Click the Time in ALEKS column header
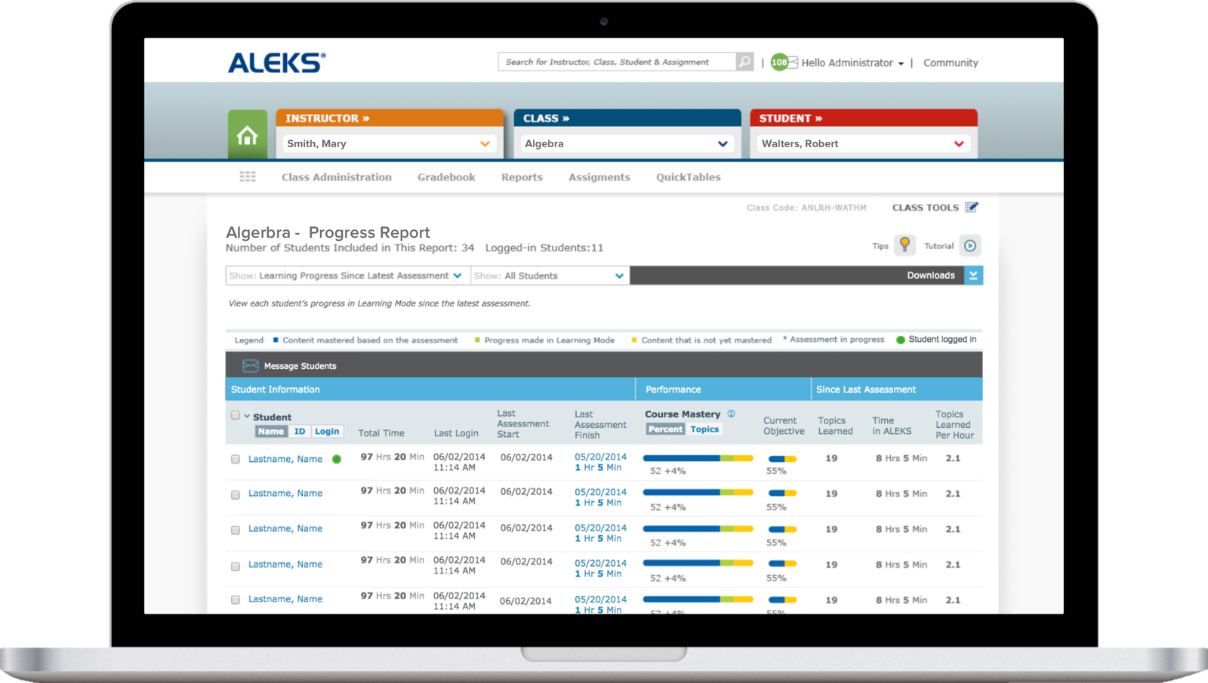The width and height of the screenshot is (1208, 683). (x=892, y=426)
